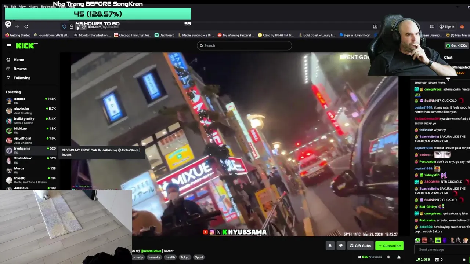
Task: Click the first quick emote below chat
Action: (417, 241)
